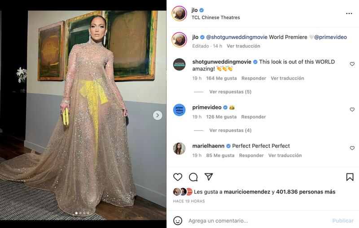This screenshot has width=359, height=228.
Task: Open the emoji picker in comment box
Action: click(x=178, y=220)
